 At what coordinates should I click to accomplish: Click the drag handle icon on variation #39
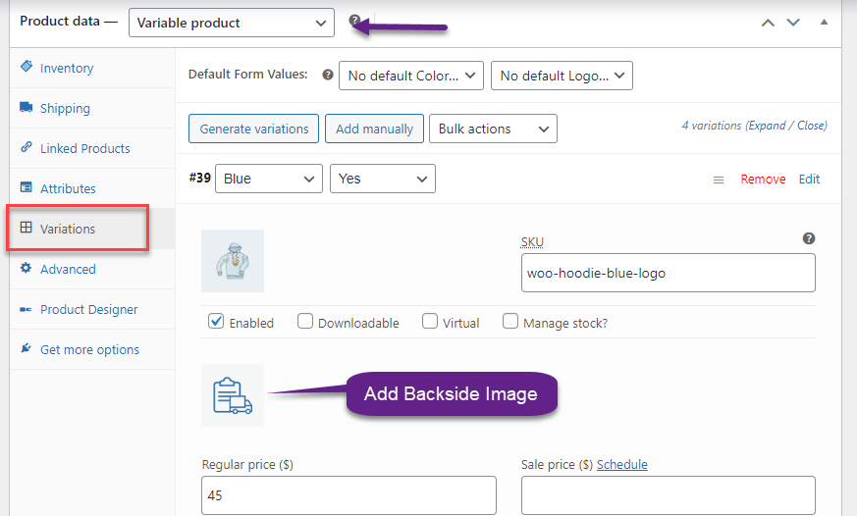click(x=719, y=180)
